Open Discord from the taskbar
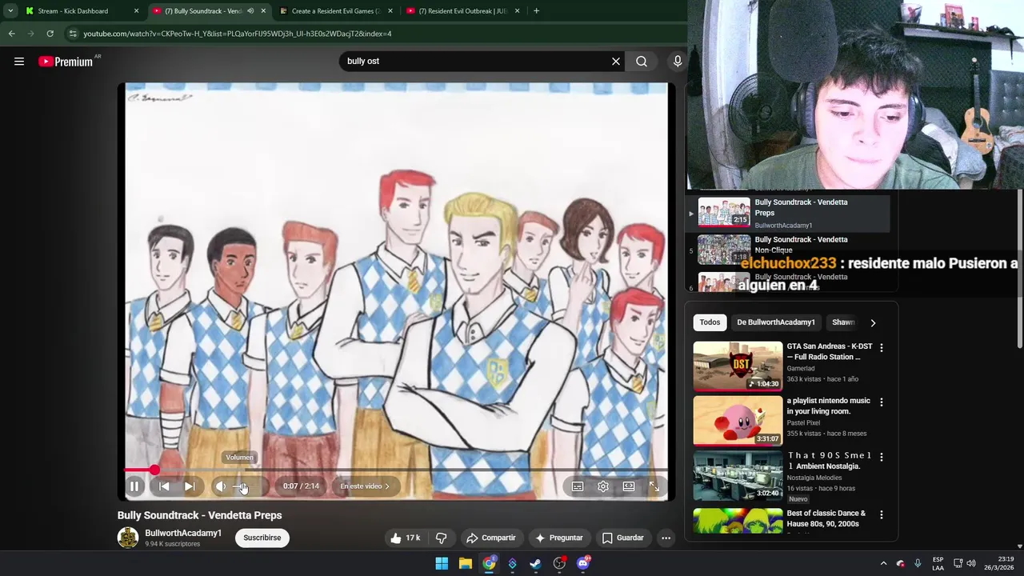This screenshot has height=576, width=1024. [x=583, y=563]
